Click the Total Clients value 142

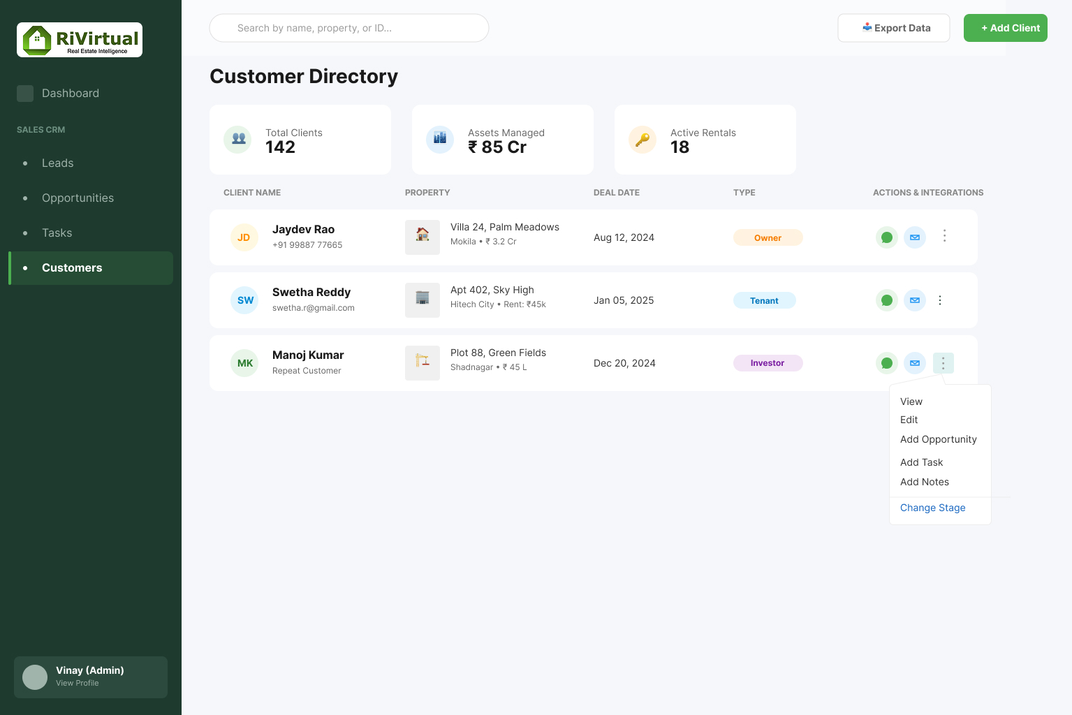[x=280, y=147]
